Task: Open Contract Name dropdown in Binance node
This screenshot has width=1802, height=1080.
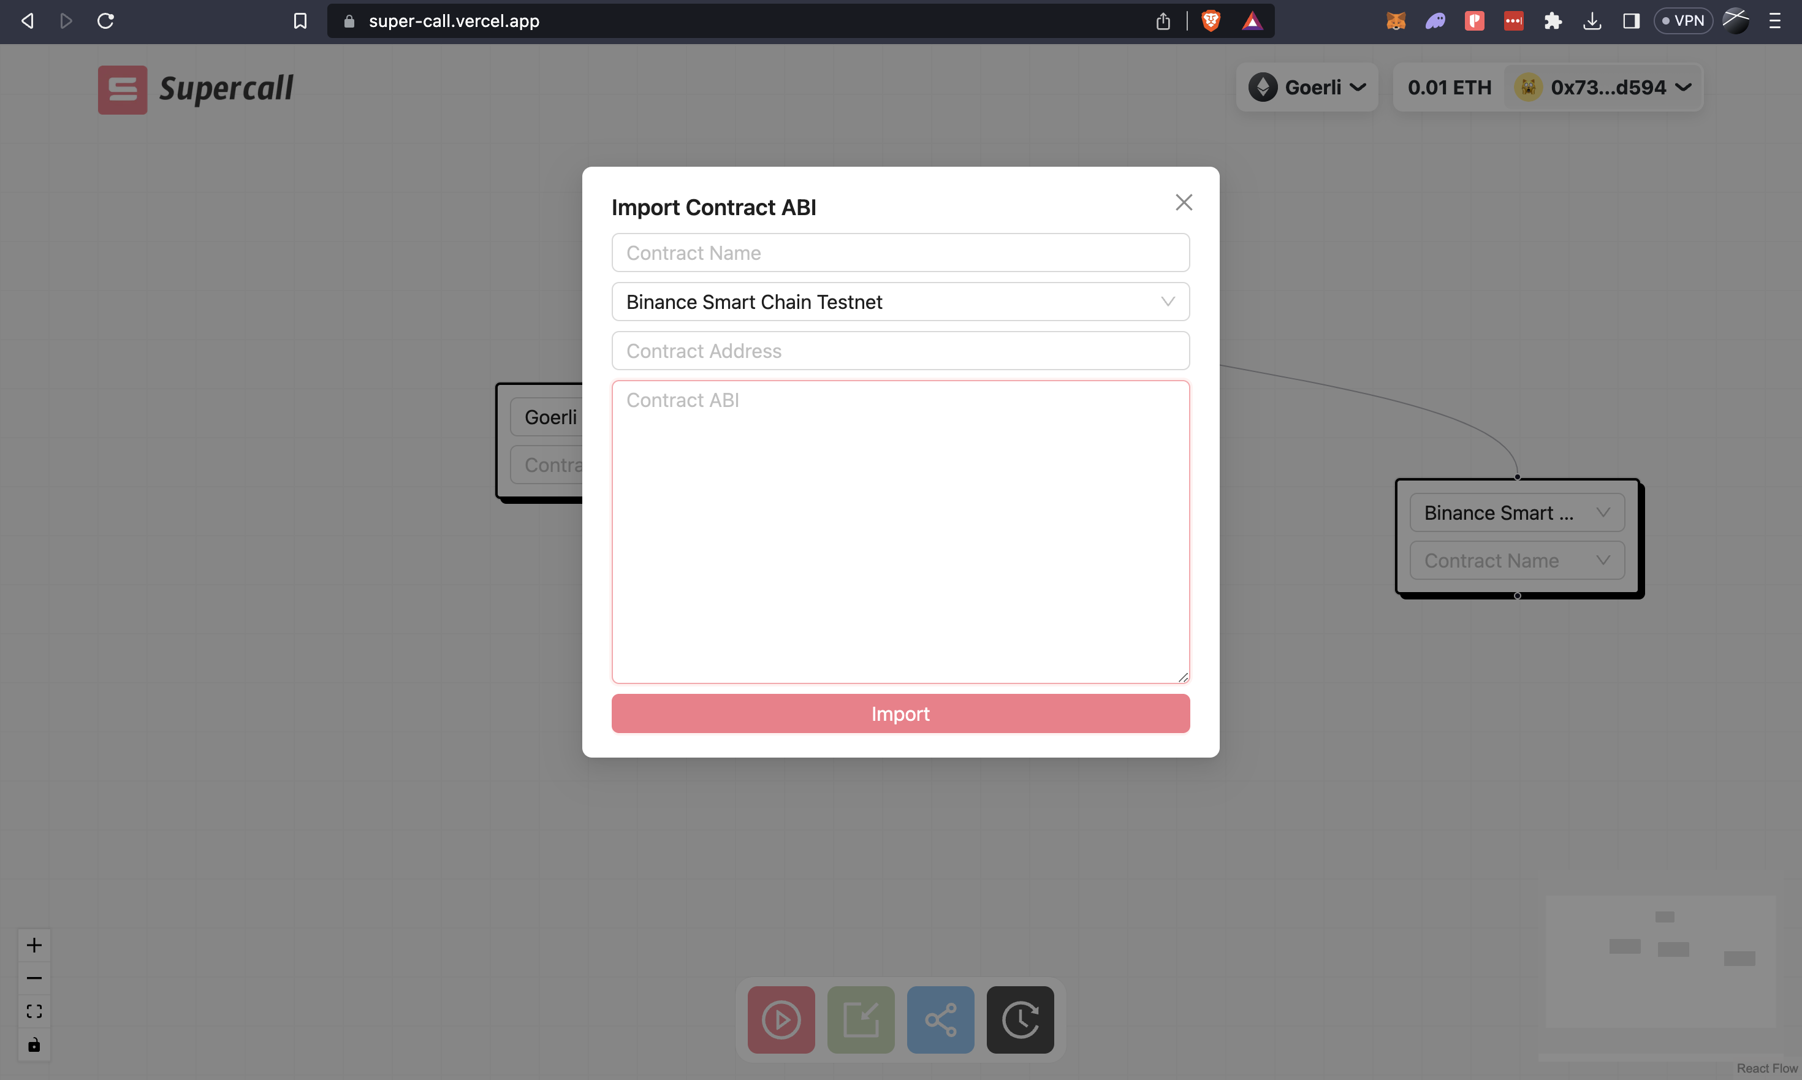Action: (x=1517, y=560)
